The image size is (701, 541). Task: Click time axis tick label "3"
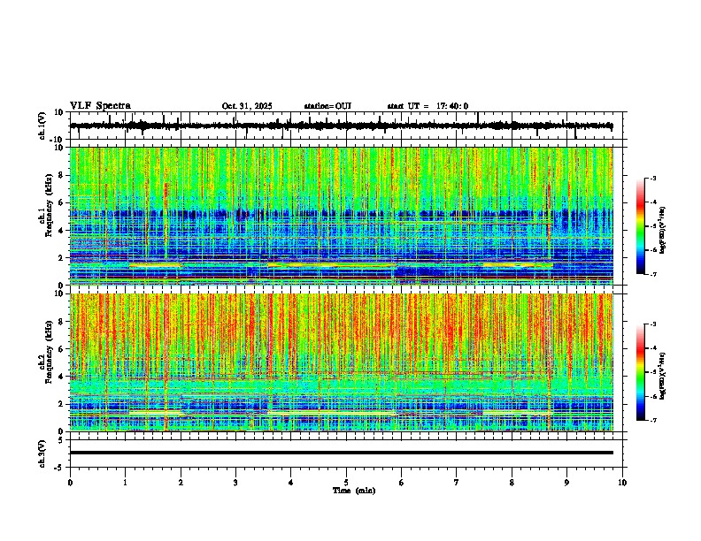pyautogui.click(x=235, y=483)
